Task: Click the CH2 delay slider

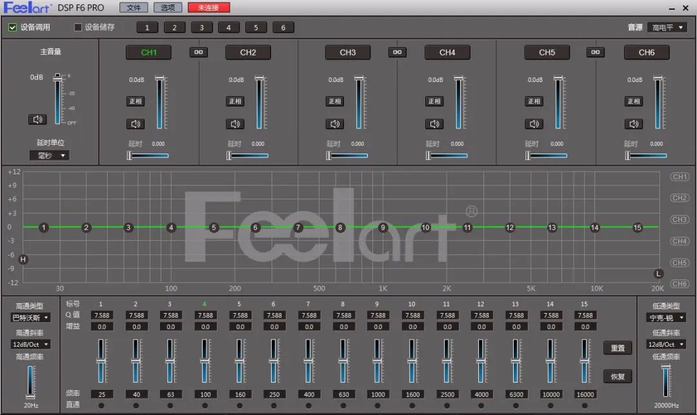Action: coord(248,156)
